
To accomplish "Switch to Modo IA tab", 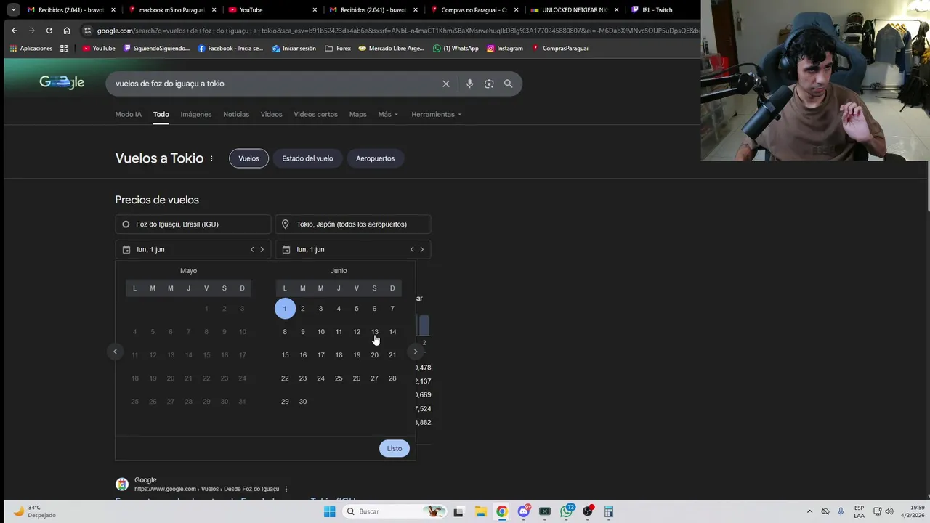I will tap(129, 114).
